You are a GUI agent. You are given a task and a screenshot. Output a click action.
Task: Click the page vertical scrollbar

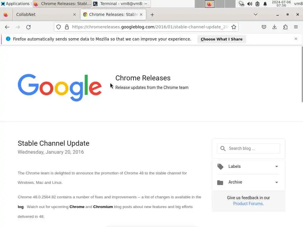302,74
